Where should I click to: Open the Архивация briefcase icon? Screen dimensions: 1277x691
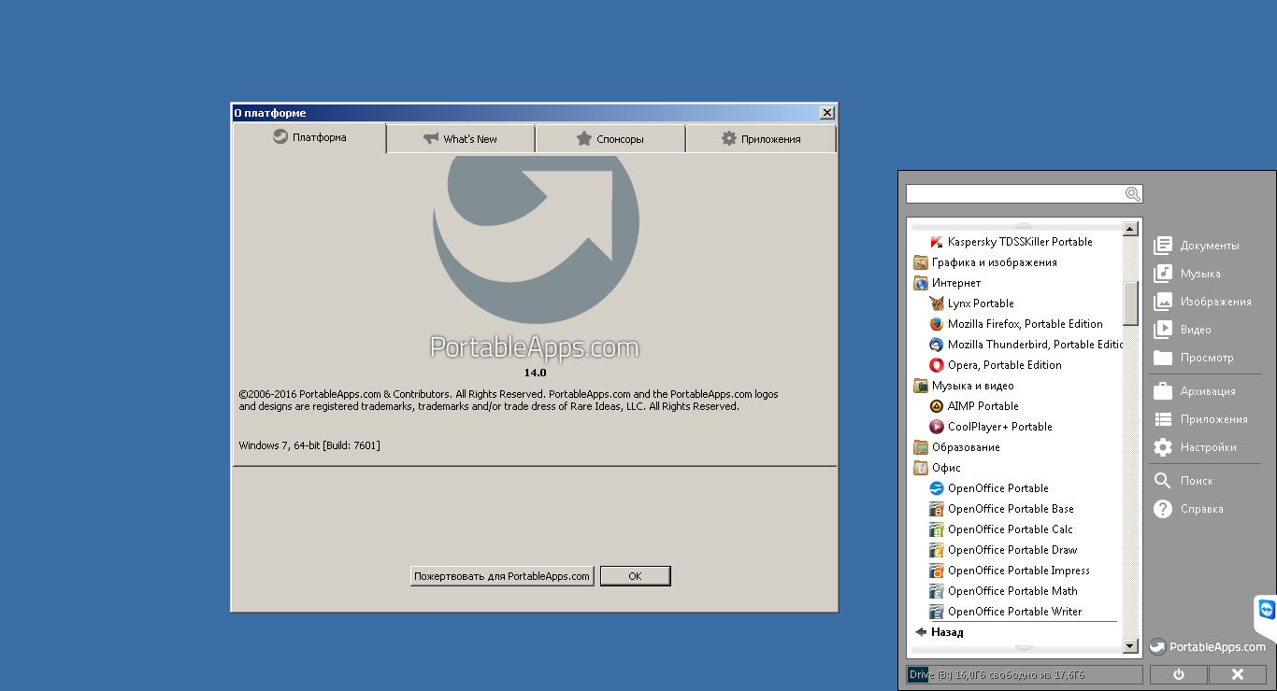tap(1162, 391)
